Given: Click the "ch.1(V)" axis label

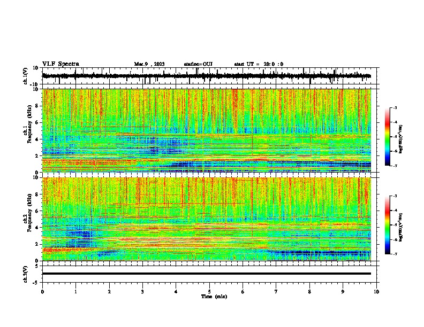Looking at the screenshot, I should (x=26, y=76).
